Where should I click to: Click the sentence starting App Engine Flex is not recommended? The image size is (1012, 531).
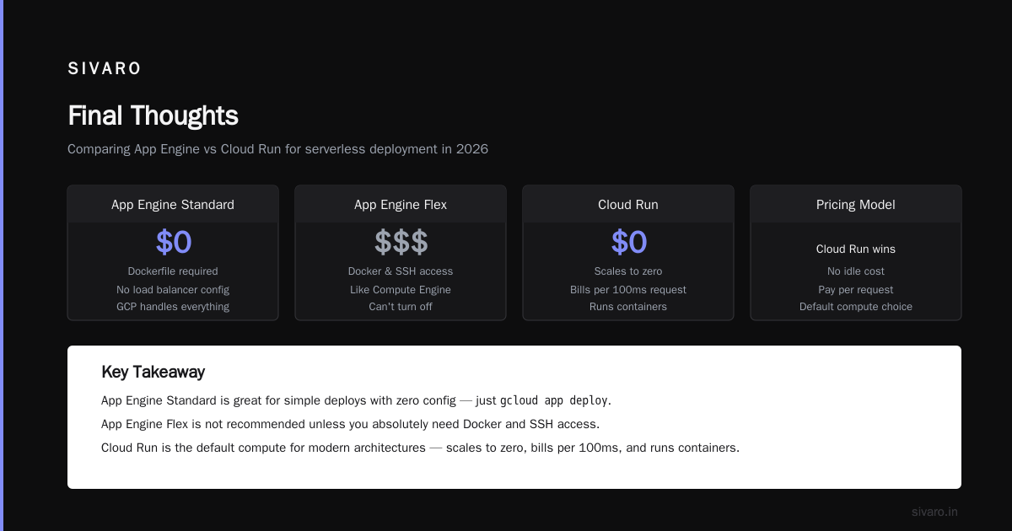350,424
